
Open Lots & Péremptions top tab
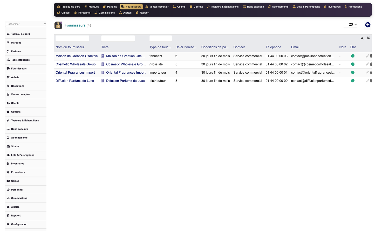click(x=306, y=7)
